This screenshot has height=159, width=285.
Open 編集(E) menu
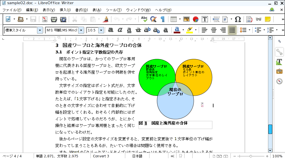32,10
